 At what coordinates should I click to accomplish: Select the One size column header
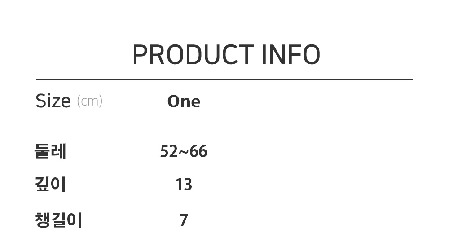(184, 101)
